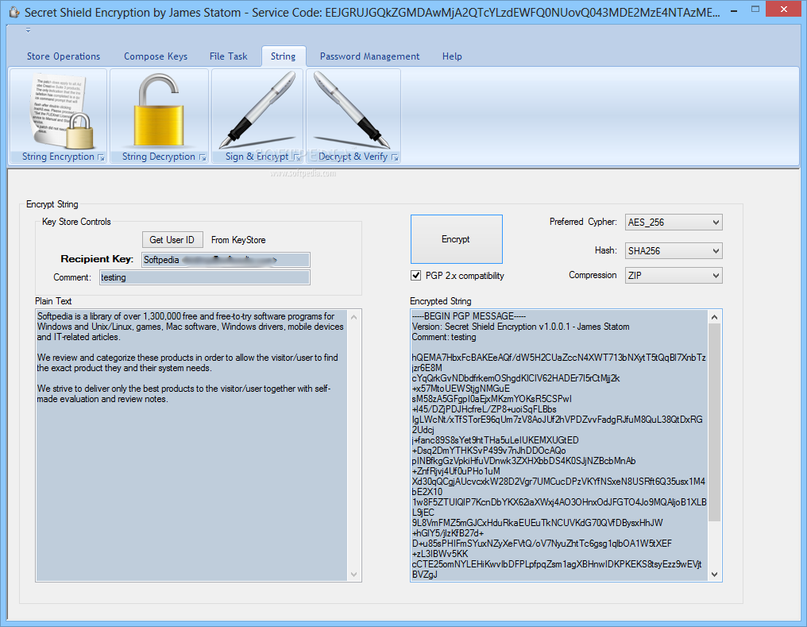Click the Decrypt & Verify pen icon
The image size is (807, 627).
pyautogui.click(x=352, y=110)
